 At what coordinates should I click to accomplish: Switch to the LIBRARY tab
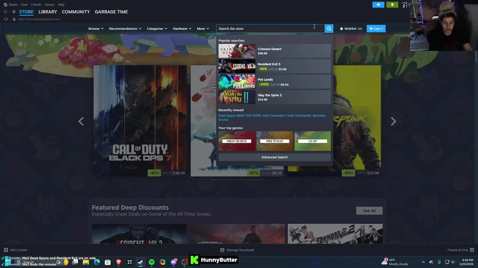tap(47, 12)
